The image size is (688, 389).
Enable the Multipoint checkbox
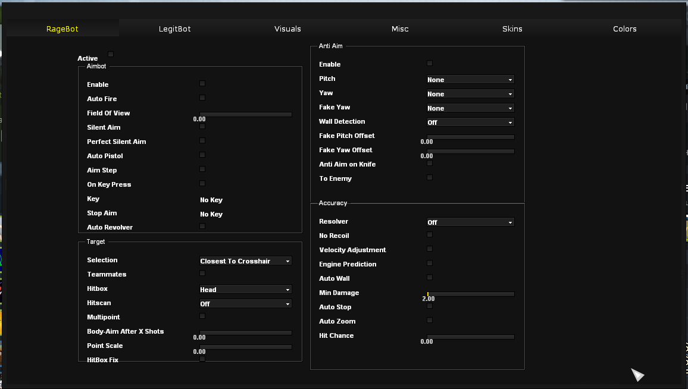tap(202, 316)
